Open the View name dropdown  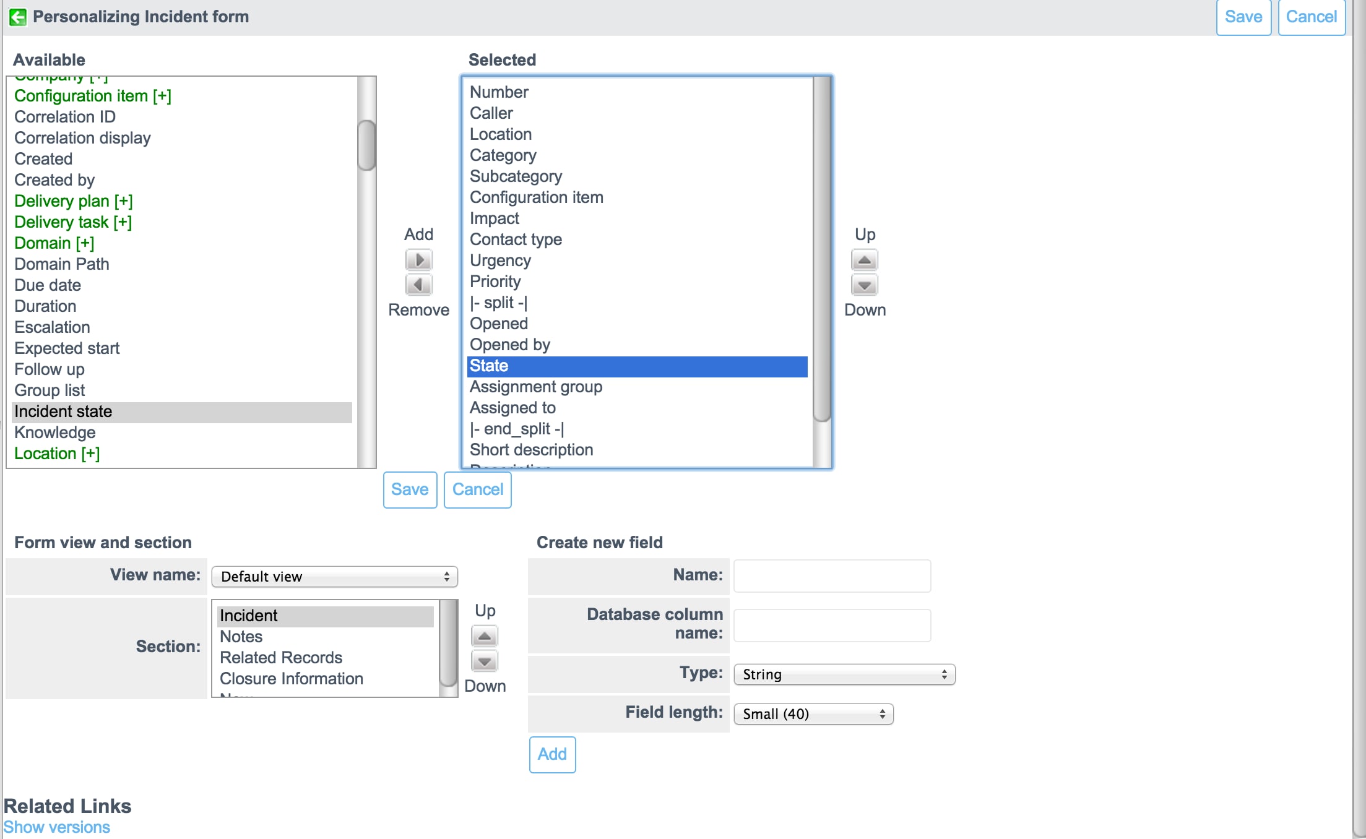tap(334, 577)
